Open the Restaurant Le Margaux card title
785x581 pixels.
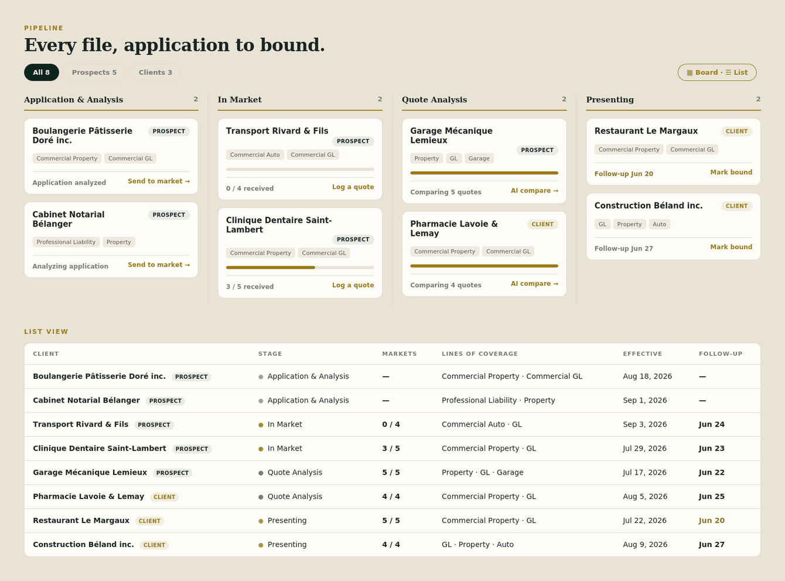coord(646,131)
